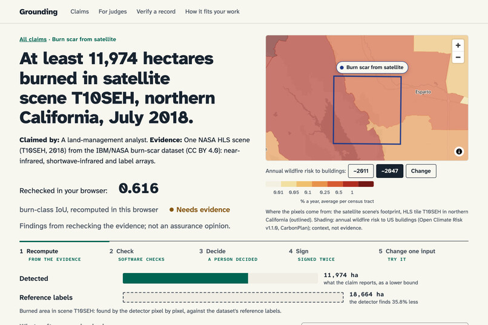Click the Detected row label
The height and width of the screenshot is (325, 488).
34,278
